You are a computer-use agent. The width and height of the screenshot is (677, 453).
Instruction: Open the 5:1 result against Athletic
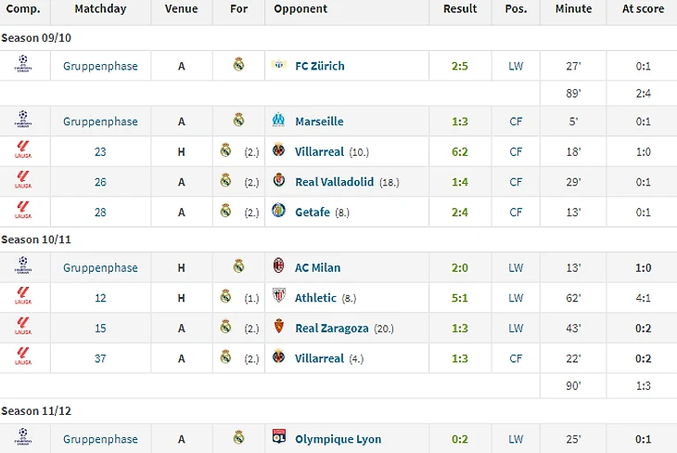pyautogui.click(x=460, y=298)
